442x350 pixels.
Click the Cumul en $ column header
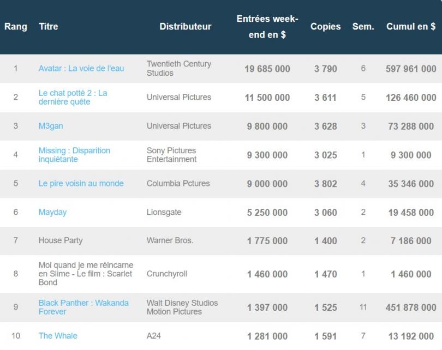click(410, 27)
